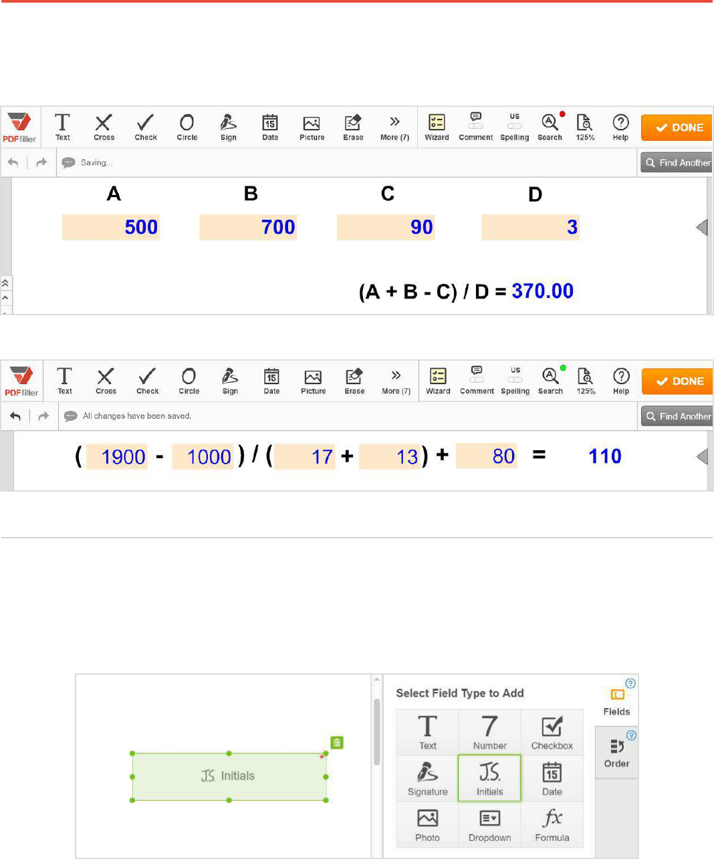Viewport: 714px width, 859px height.
Task: Select the Erase tool in the 1900 - 1000 formula editor
Action: [354, 381]
